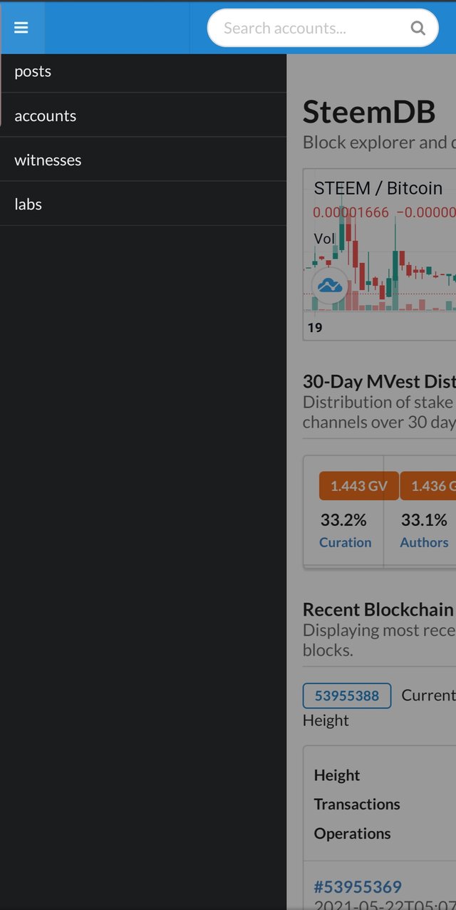Go to the witnesses menu item
Viewport: 456px width, 910px height.
(48, 160)
